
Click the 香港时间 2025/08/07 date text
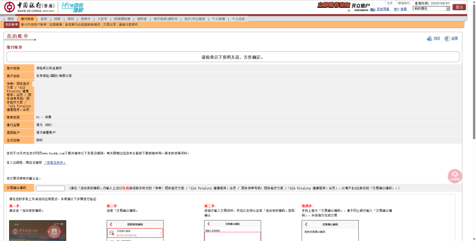pos(432,3)
